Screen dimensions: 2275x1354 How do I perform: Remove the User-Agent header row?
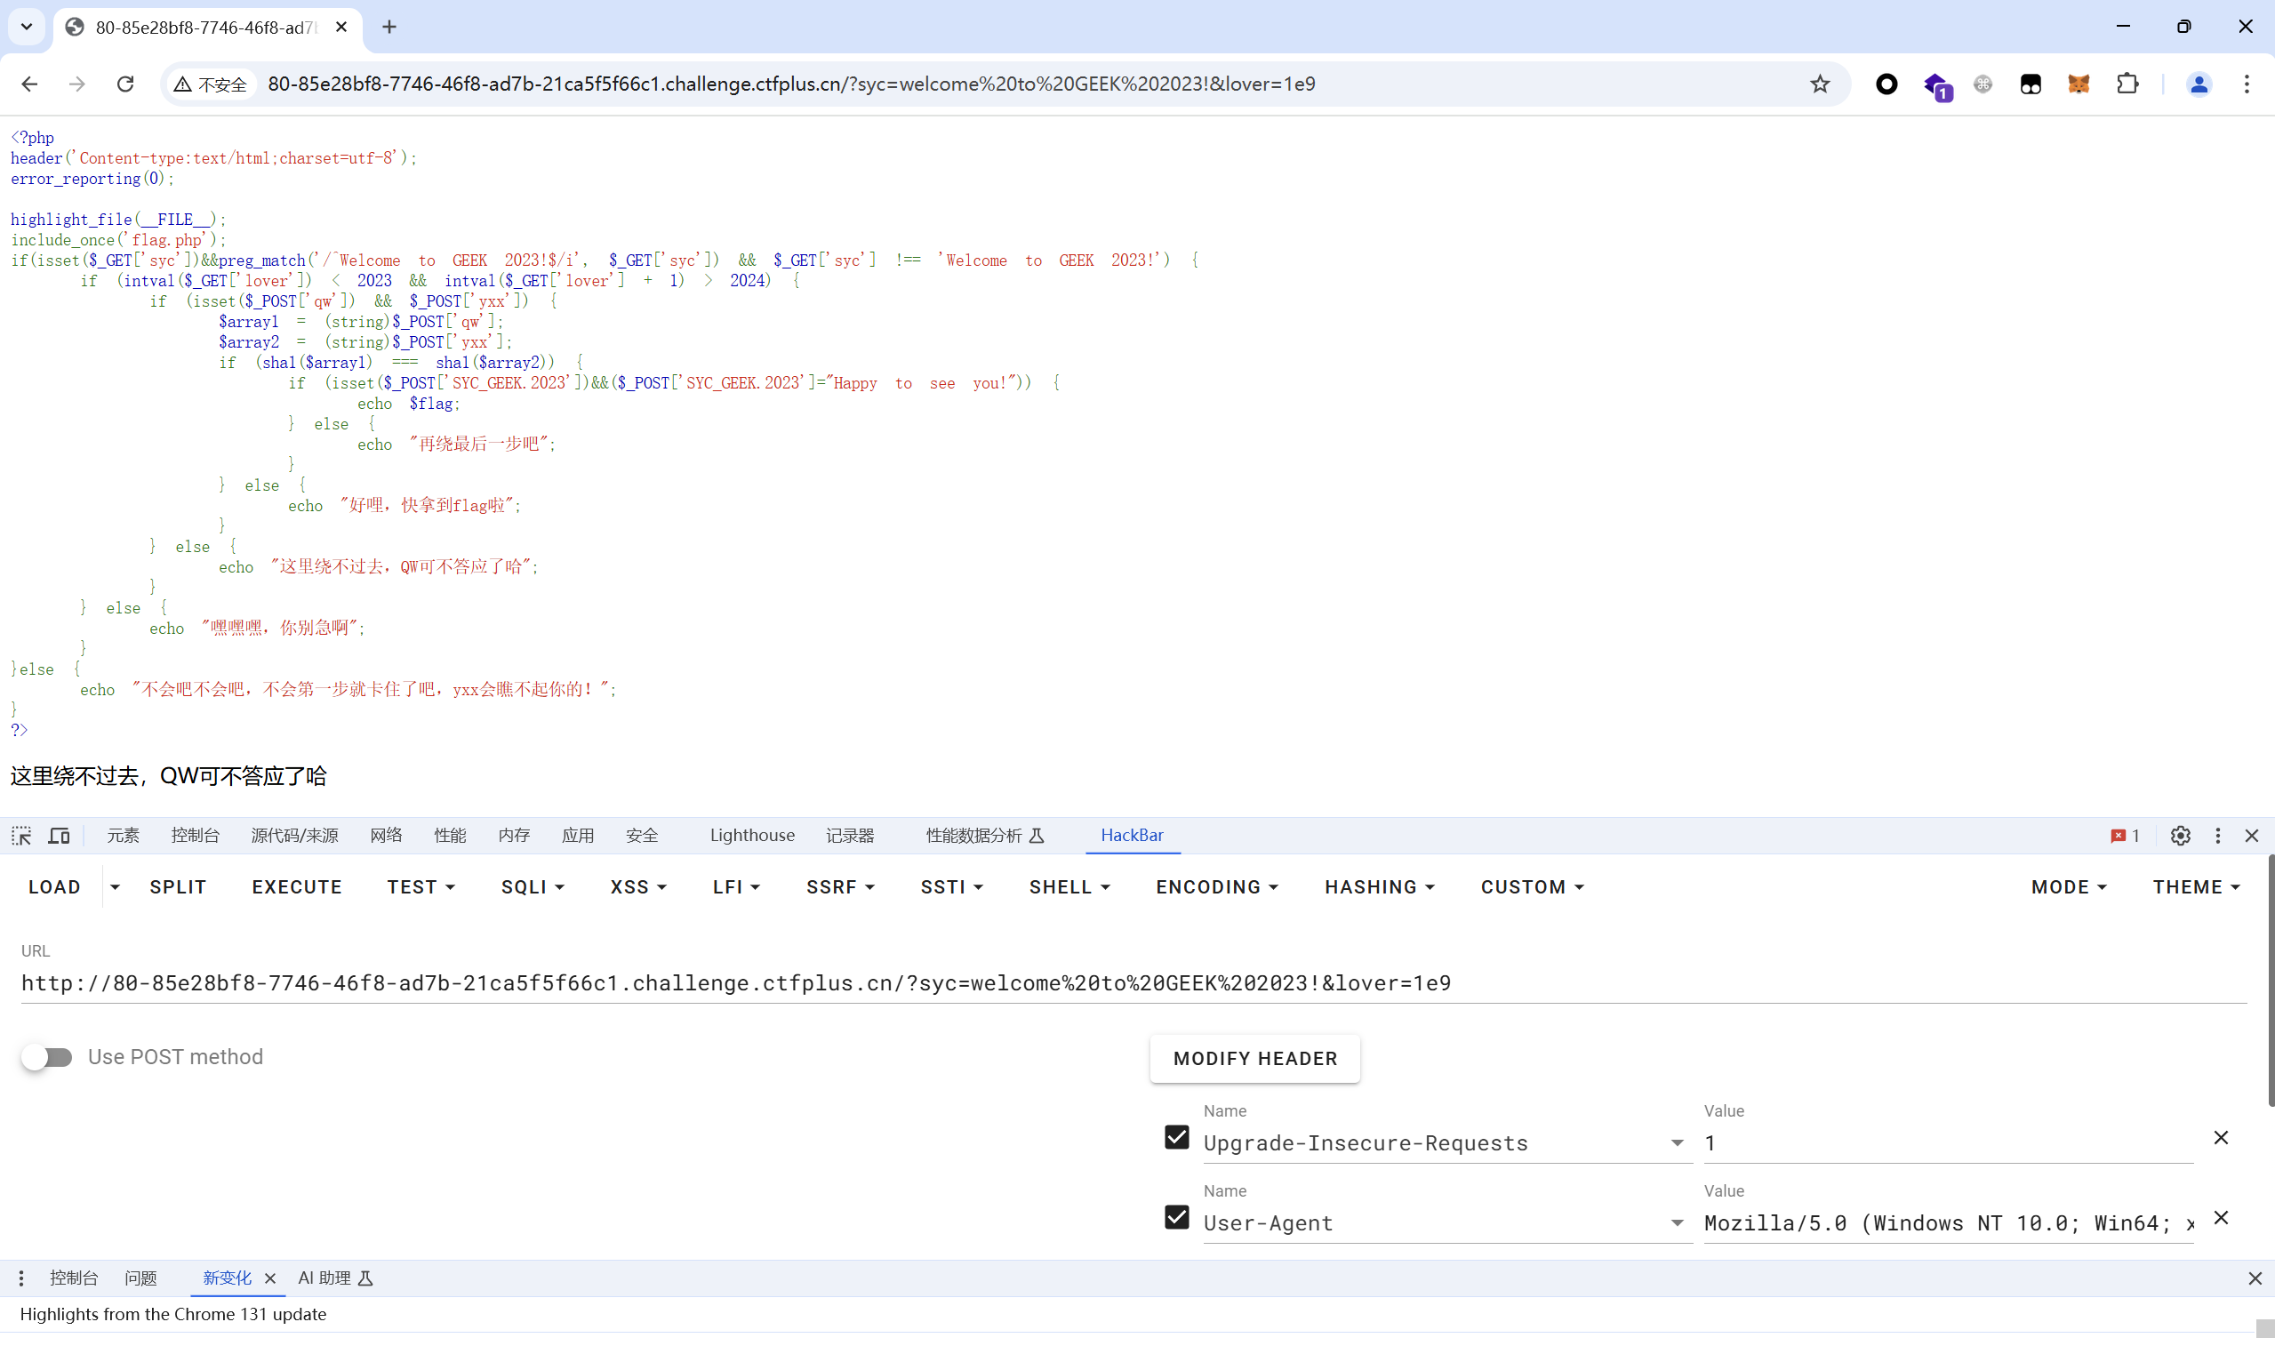point(2221,1218)
